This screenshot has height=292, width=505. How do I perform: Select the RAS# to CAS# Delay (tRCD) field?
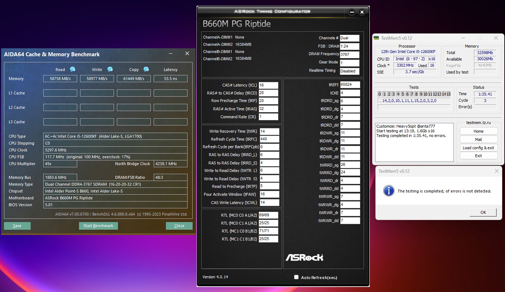coord(268,93)
